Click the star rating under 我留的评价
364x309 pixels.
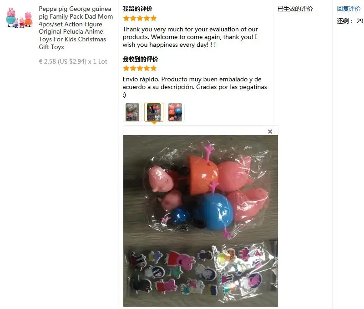(140, 18)
